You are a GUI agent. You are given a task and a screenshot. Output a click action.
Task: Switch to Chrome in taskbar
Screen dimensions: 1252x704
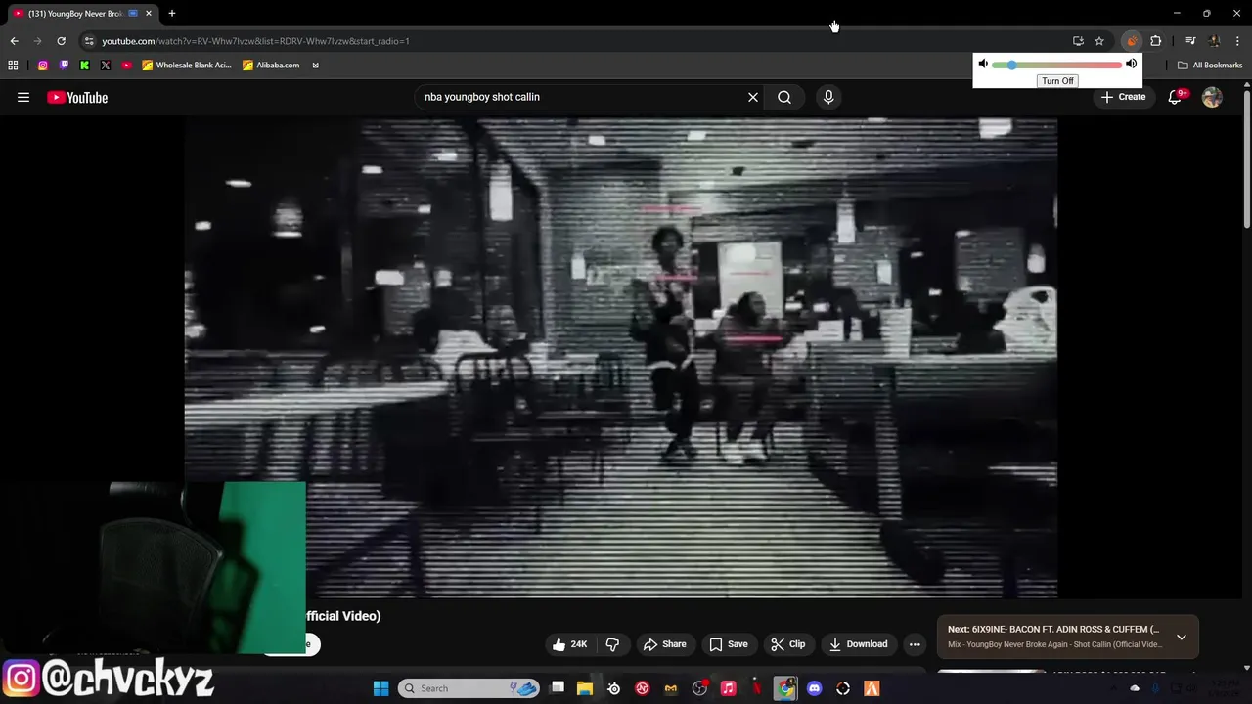pos(785,688)
